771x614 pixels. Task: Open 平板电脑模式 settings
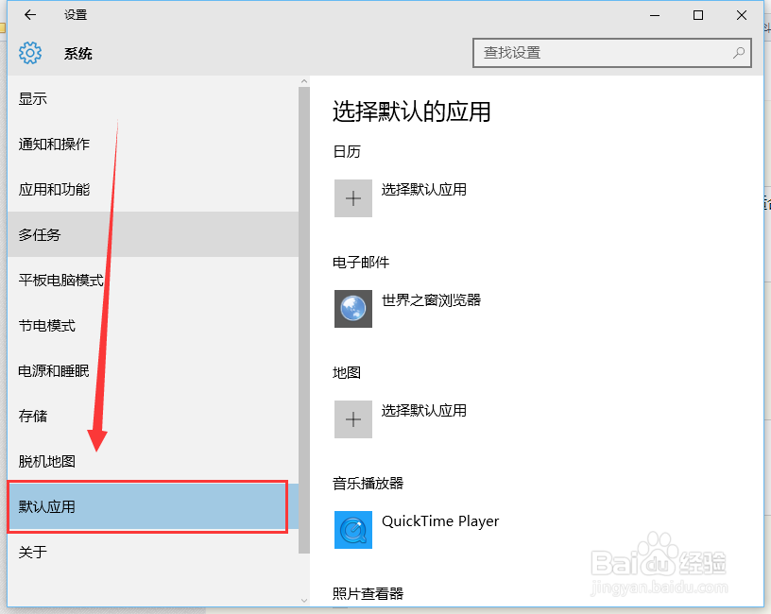[x=153, y=280]
